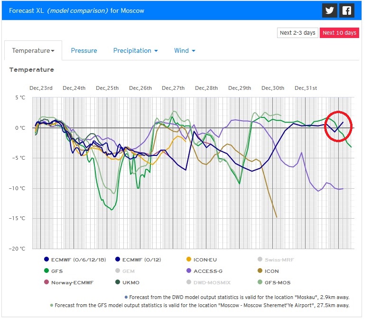371x319 pixels.
Task: Enable the greyed-out DWD-MOSMIX series
Action: click(x=208, y=282)
